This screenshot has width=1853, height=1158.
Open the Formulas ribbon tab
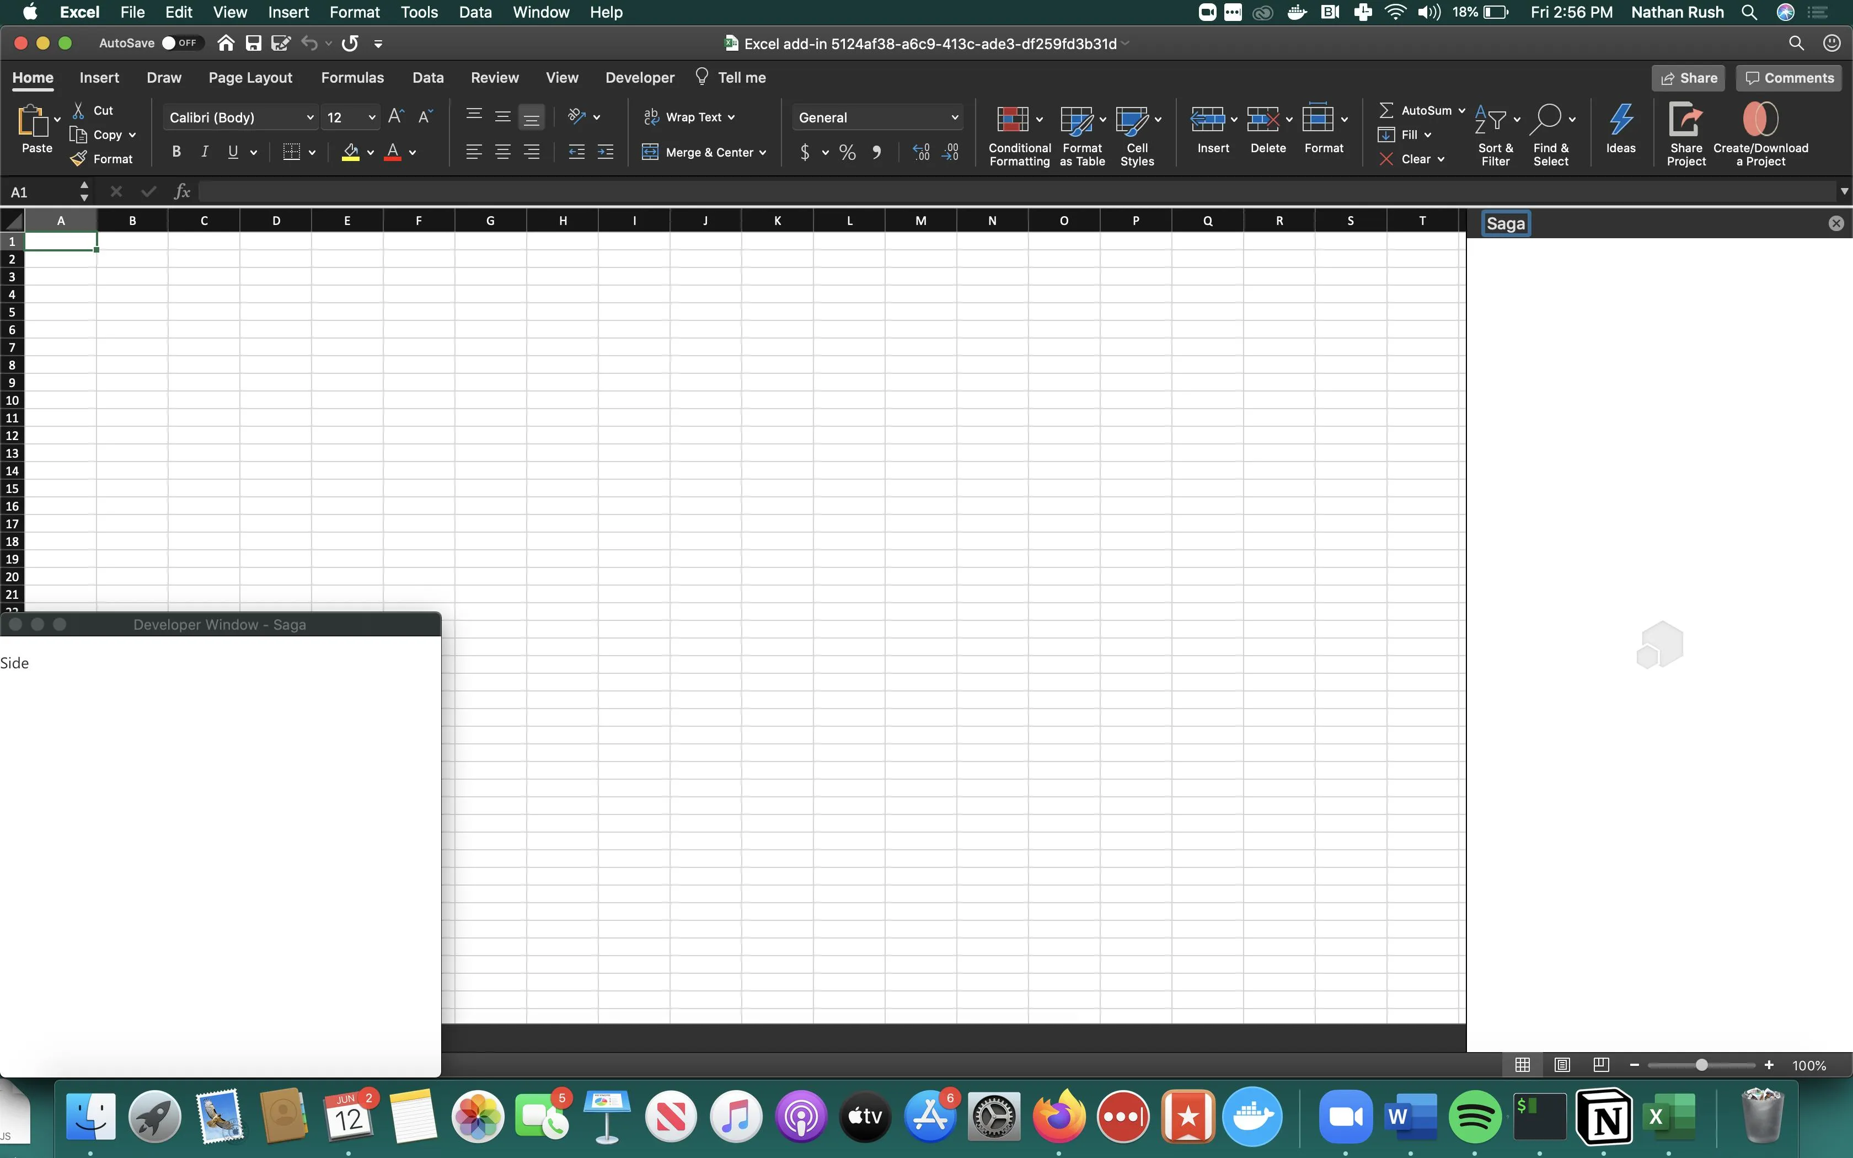(352, 77)
